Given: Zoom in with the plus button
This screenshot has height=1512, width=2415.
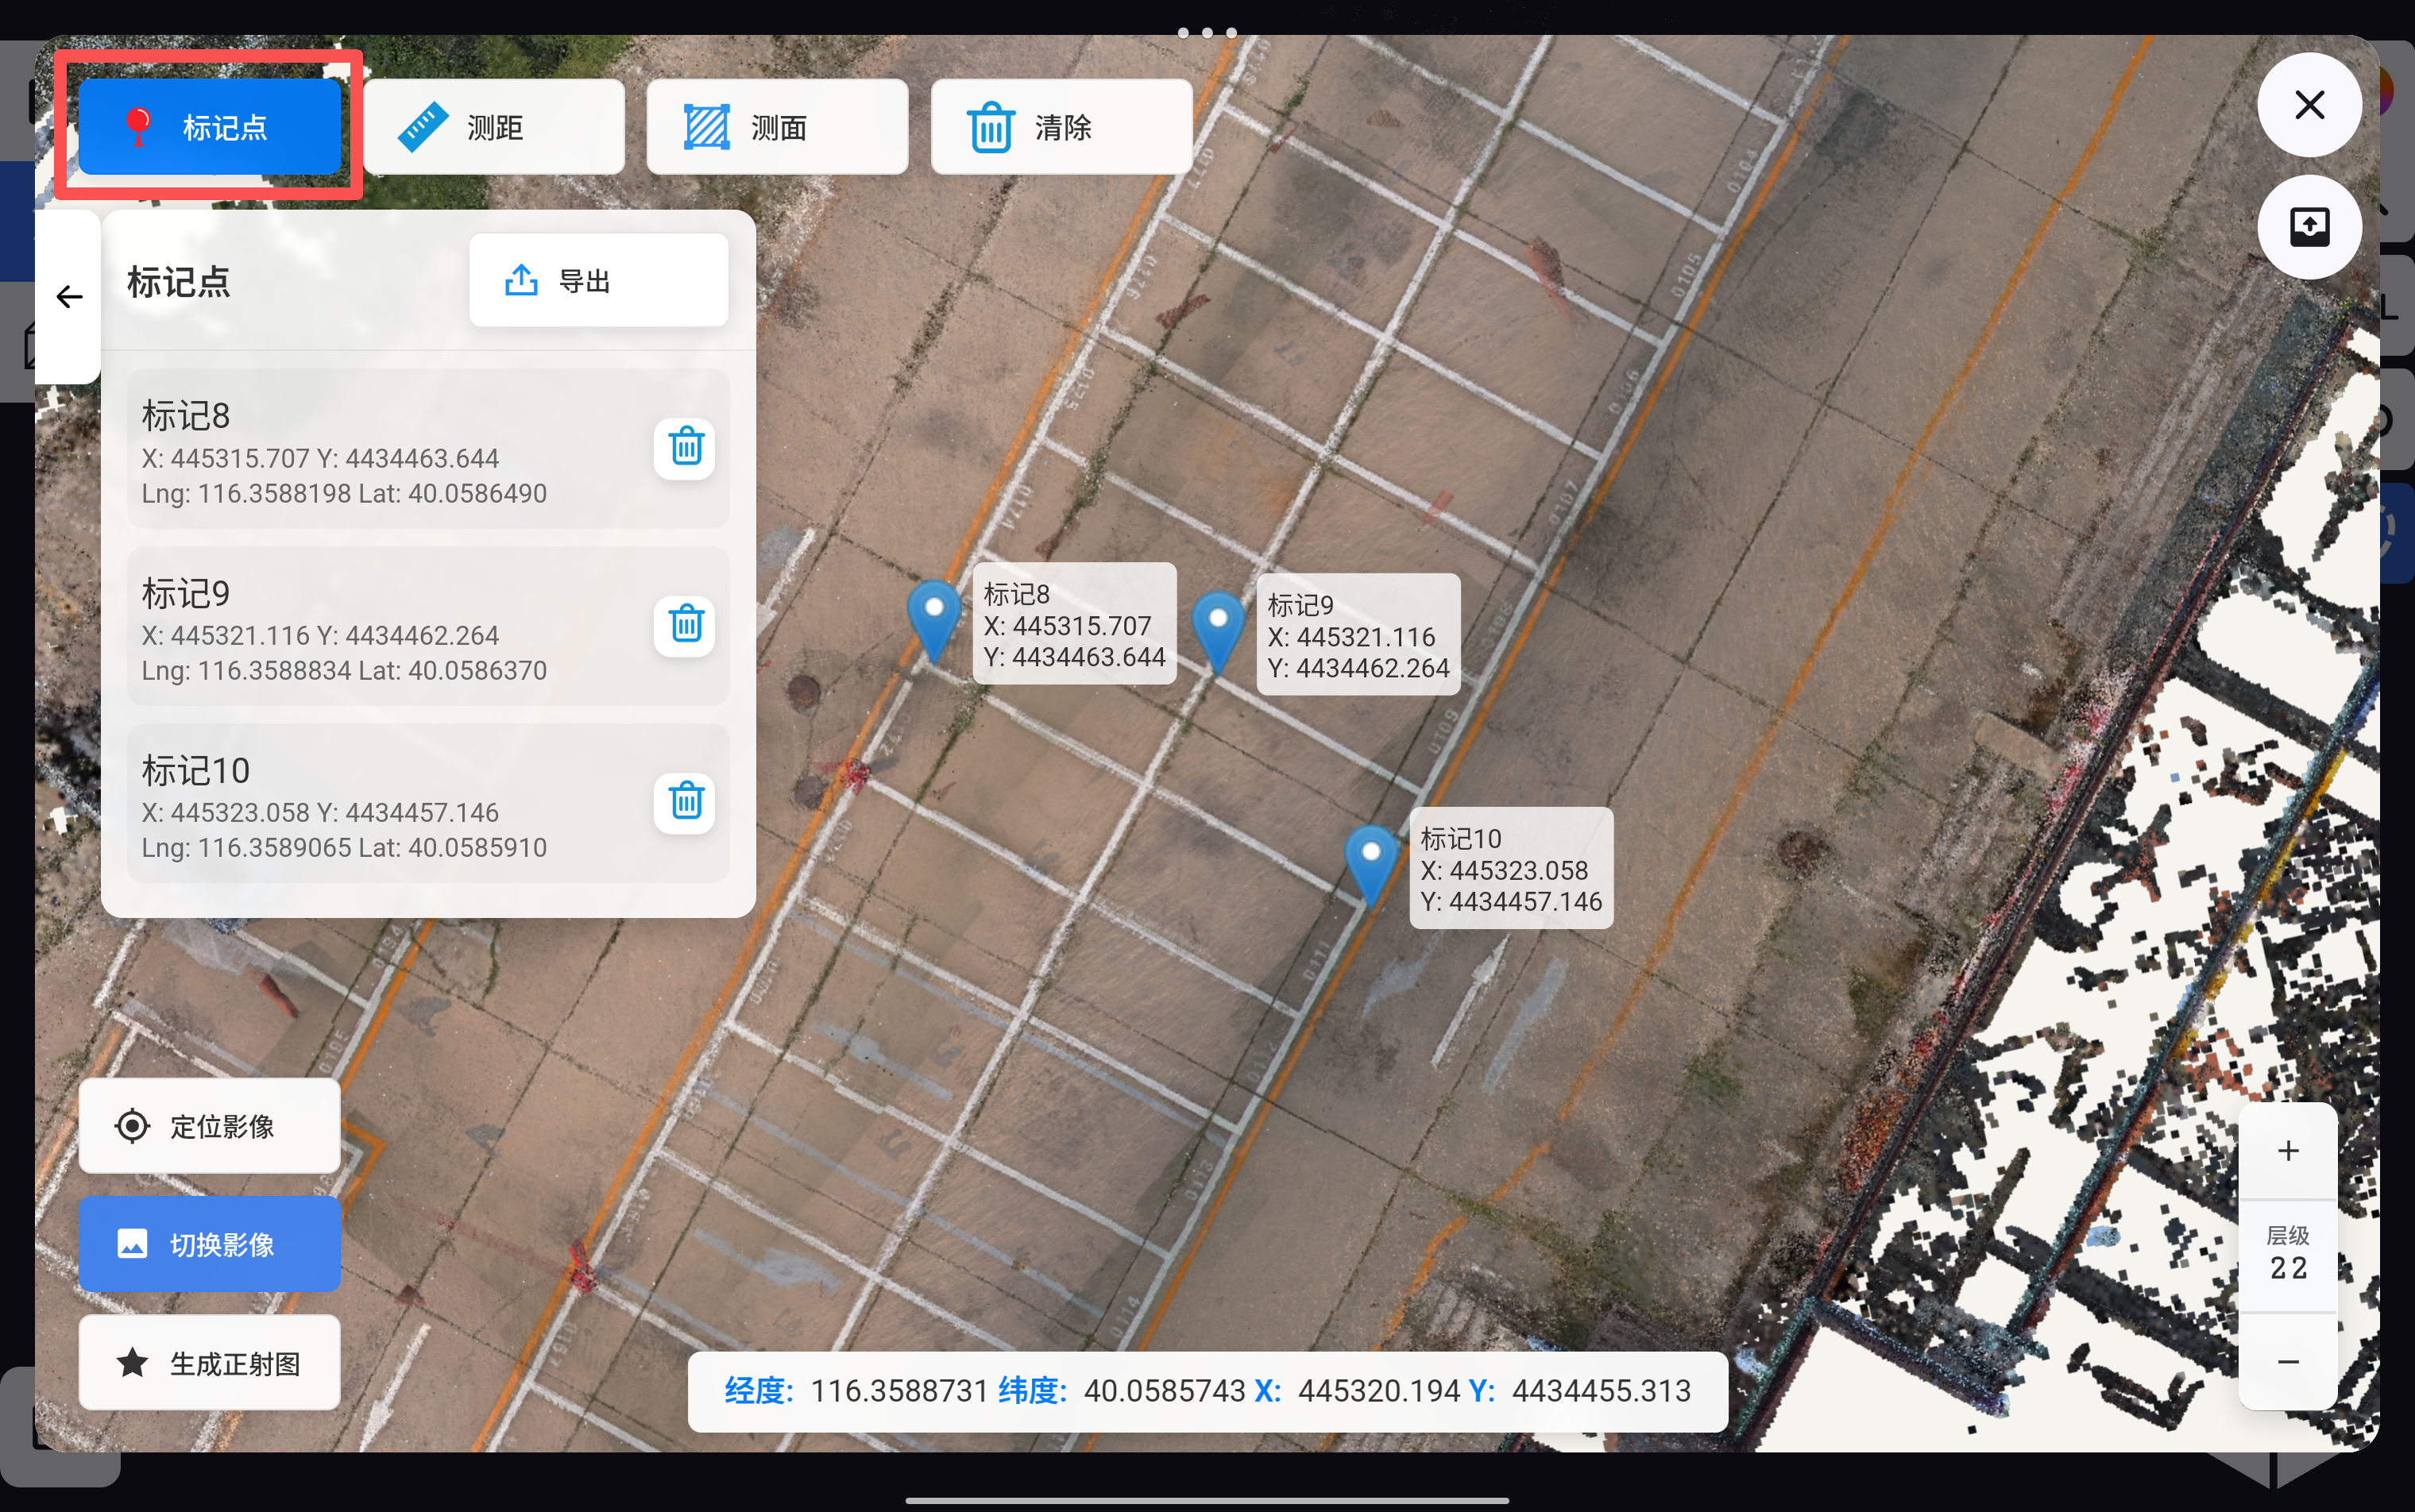Looking at the screenshot, I should pyautogui.click(x=2287, y=1151).
